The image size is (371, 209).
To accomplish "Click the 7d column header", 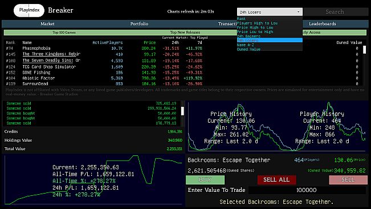I will point(199,43).
